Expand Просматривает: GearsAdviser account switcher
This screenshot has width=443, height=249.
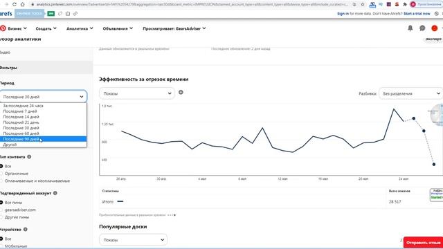click(x=174, y=28)
